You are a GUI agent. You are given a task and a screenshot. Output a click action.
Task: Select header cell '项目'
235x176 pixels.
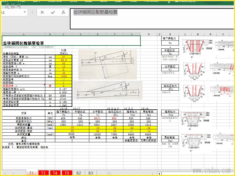click(23, 113)
